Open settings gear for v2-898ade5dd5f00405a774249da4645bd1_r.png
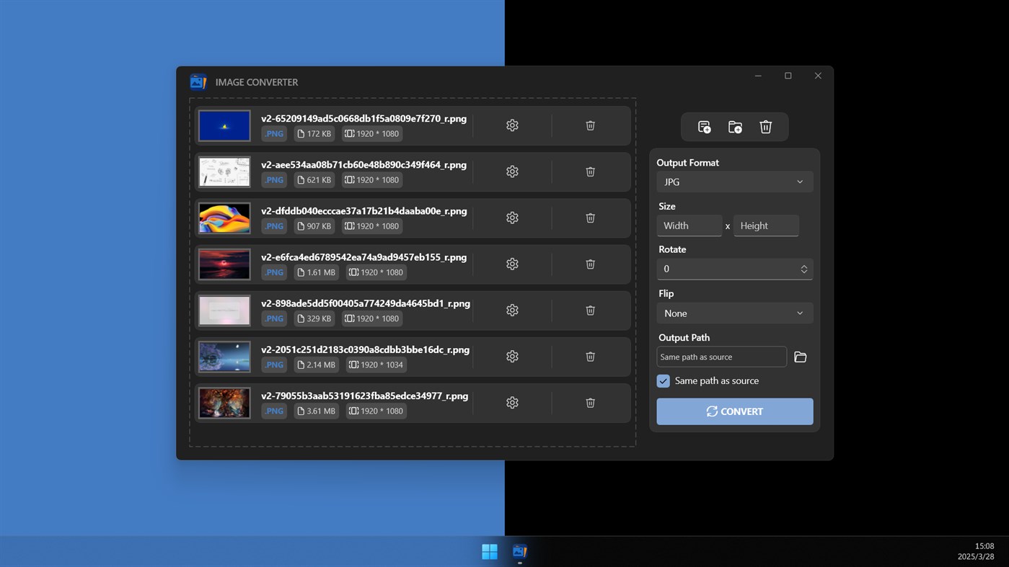 coord(512,310)
